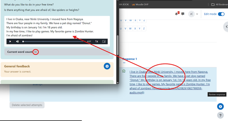Open the page accessibility widget at bottom right
This screenshot has height=121, width=228.
(220, 106)
